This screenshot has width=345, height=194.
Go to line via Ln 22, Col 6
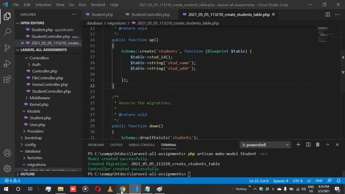[x=259, y=181]
